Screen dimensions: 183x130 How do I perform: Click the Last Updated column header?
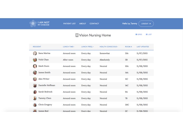[x=143, y=47]
